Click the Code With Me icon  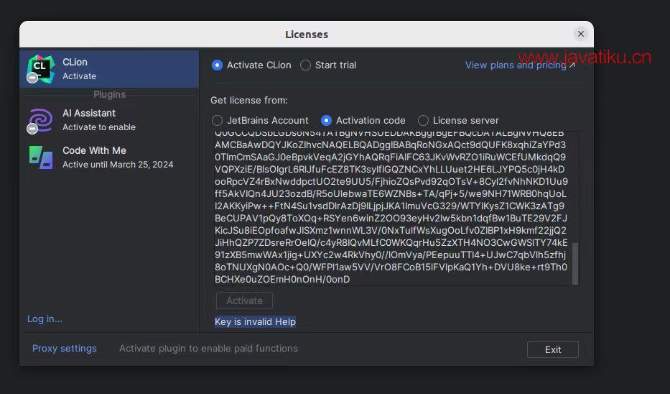point(41,157)
